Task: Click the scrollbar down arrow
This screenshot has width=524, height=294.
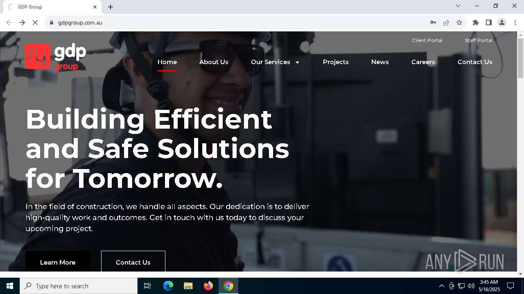Action: (520, 274)
